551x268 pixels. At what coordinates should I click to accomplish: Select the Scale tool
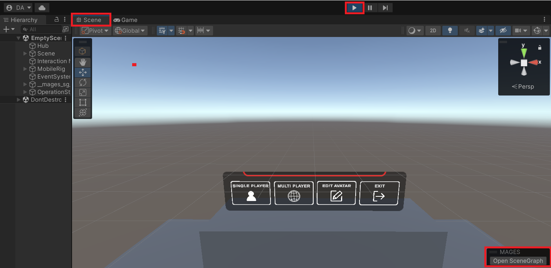coord(82,92)
